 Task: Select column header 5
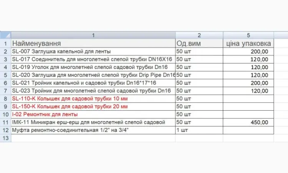tap(248, 35)
